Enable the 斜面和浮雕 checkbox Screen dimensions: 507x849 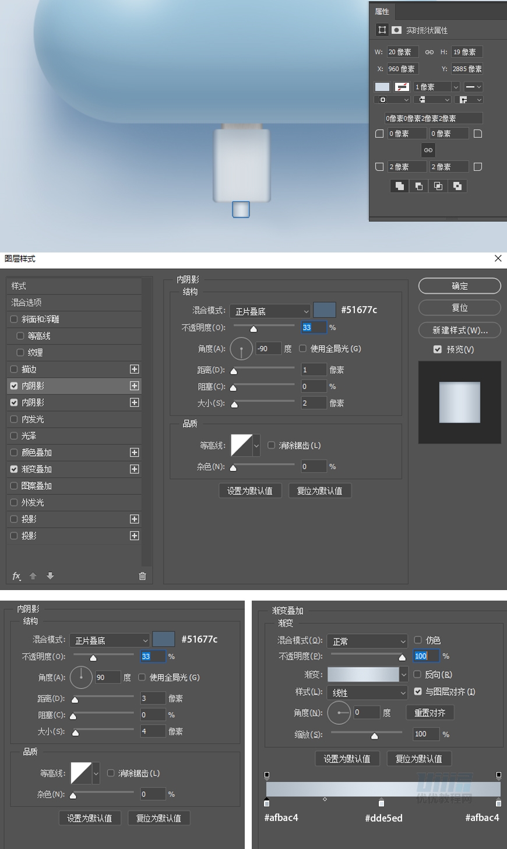(14, 320)
